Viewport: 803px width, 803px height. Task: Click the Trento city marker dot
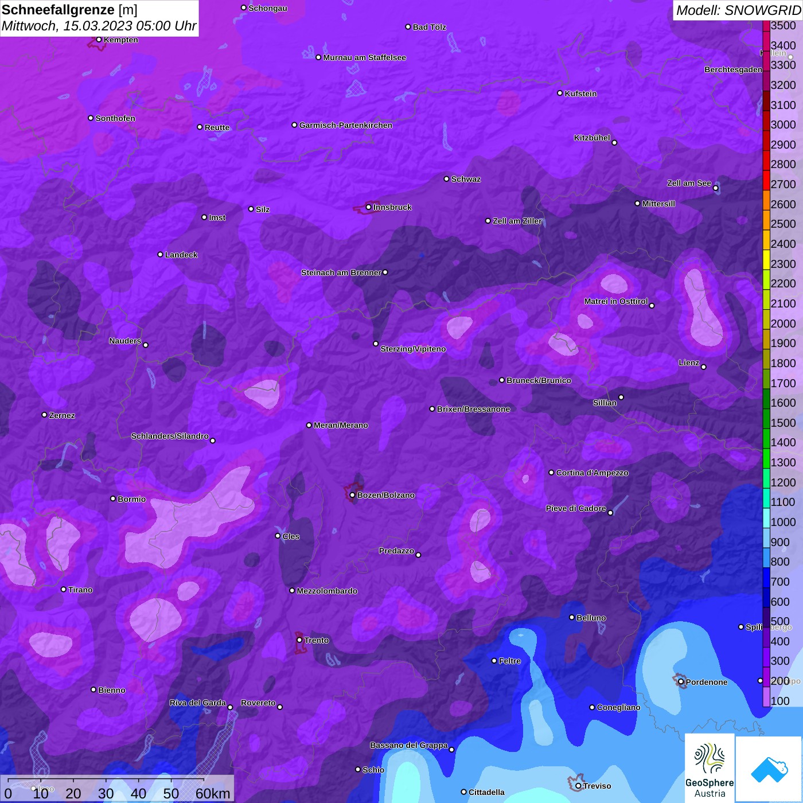(x=299, y=640)
